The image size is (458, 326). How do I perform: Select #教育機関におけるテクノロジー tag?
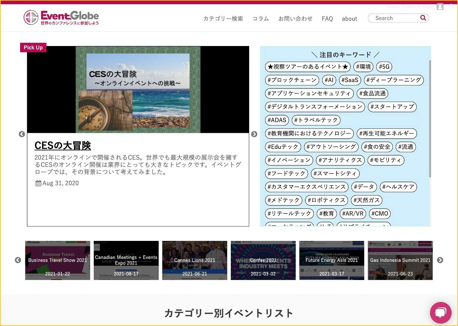309,134
